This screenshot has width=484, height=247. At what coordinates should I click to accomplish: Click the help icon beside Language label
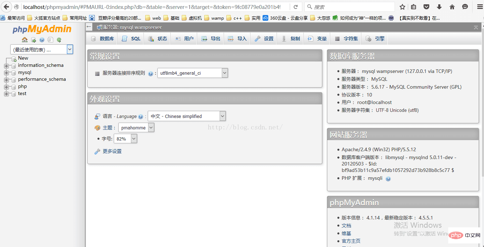[x=141, y=117]
